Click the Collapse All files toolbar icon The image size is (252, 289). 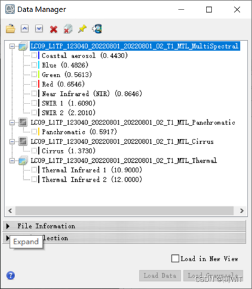click(x=25, y=28)
